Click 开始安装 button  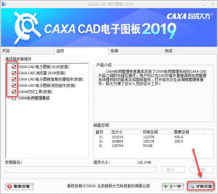[x=201, y=186]
